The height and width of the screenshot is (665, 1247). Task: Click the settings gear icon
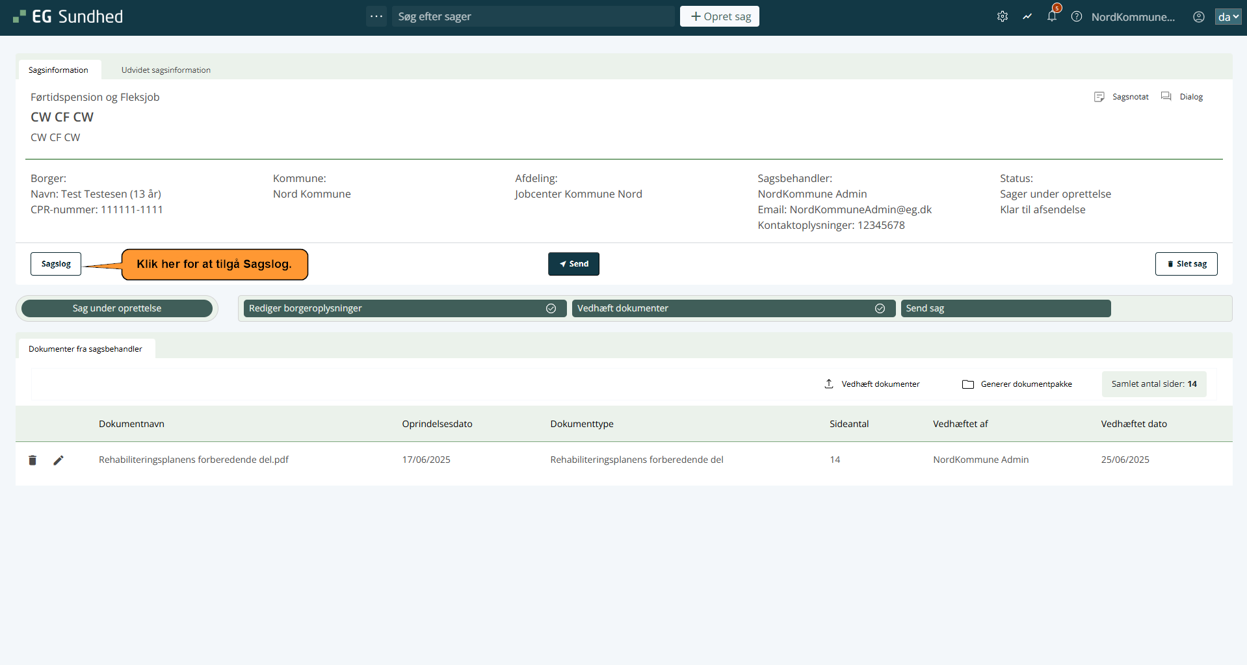click(x=1002, y=17)
